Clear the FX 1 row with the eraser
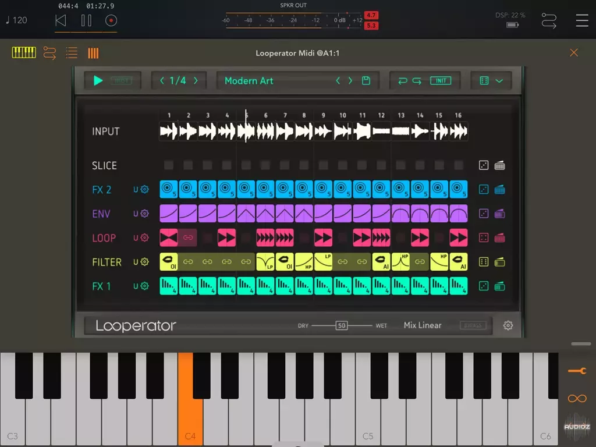The image size is (596, 447). click(x=499, y=286)
